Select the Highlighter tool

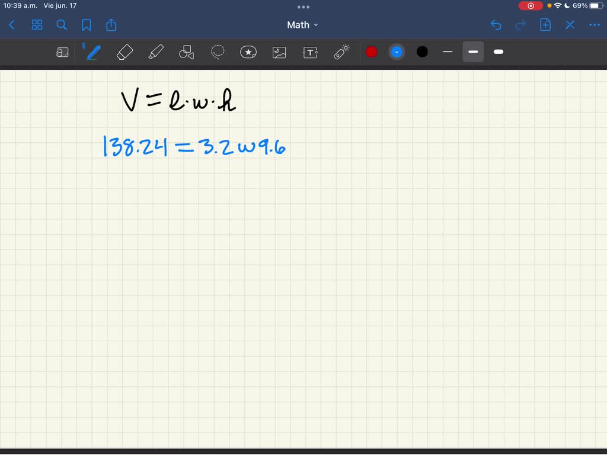click(156, 52)
